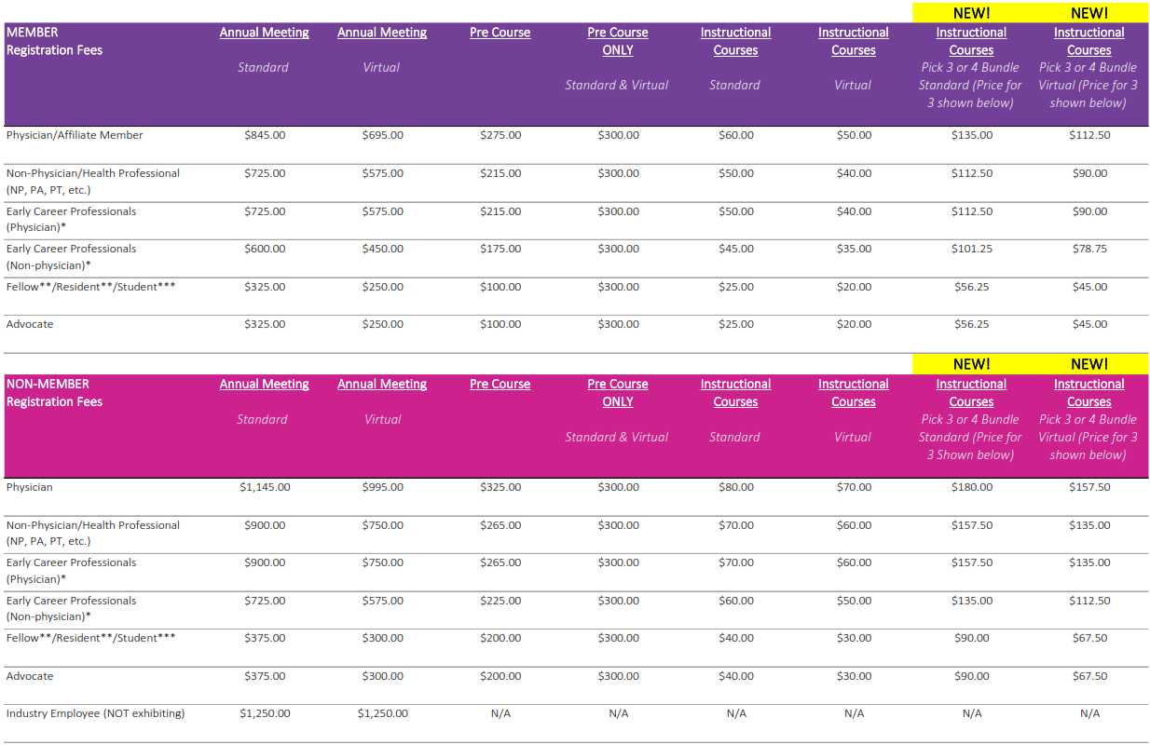The width and height of the screenshot is (1150, 745).
Task: Click the Annual Meeting Virtual header for non-members
Action: pyautogui.click(x=381, y=384)
